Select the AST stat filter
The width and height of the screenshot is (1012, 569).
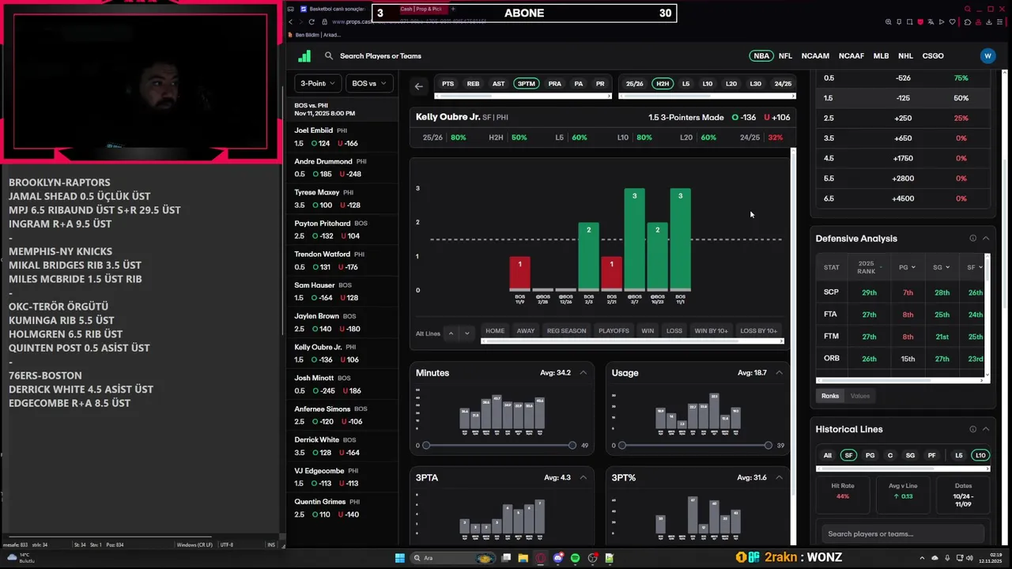(498, 84)
